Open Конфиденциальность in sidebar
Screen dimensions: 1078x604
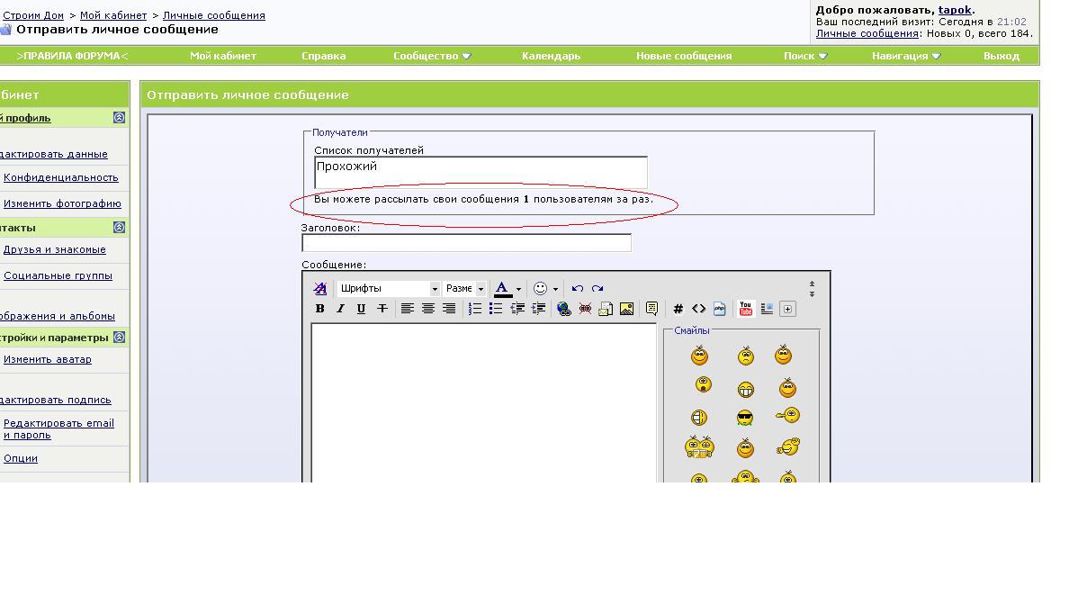point(60,177)
